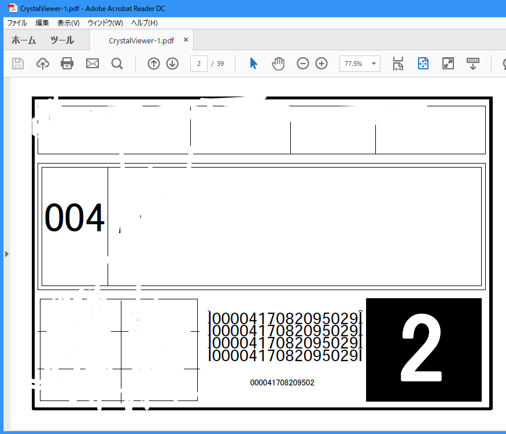The height and width of the screenshot is (434, 506).
Task: Select the CrystalViewer-1.pdf document tab
Action: (x=141, y=40)
